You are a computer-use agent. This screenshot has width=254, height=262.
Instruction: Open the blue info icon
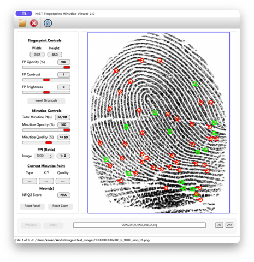[x=48, y=23]
